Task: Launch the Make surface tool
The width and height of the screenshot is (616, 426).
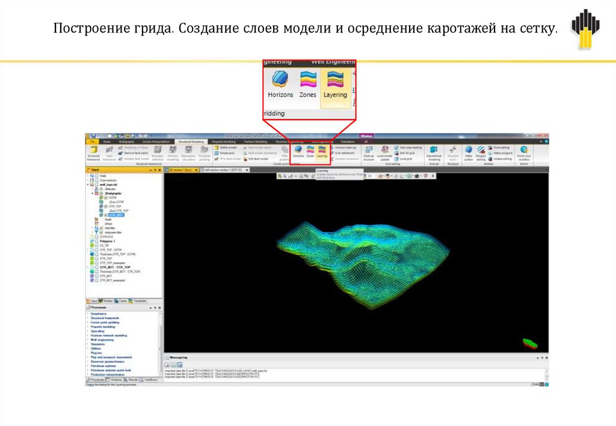Action: click(468, 153)
